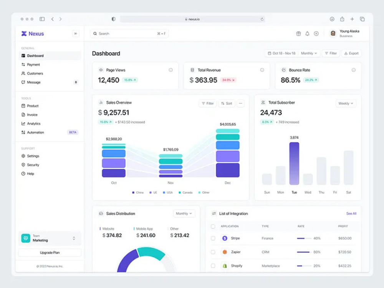Click the browser address bar nexus.io
The width and height of the screenshot is (384, 288).
click(192, 19)
